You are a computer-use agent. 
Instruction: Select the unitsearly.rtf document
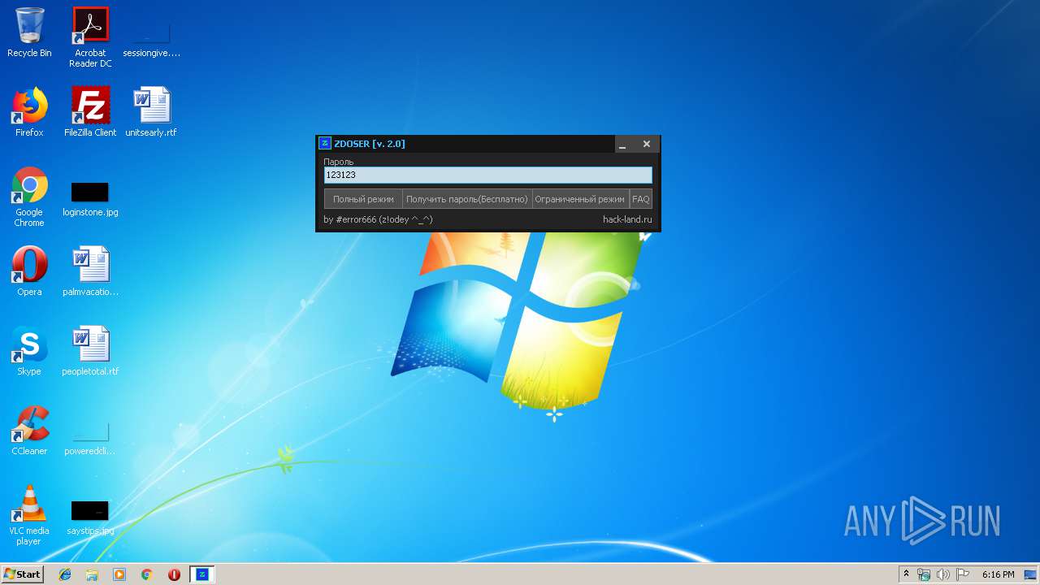(151, 112)
